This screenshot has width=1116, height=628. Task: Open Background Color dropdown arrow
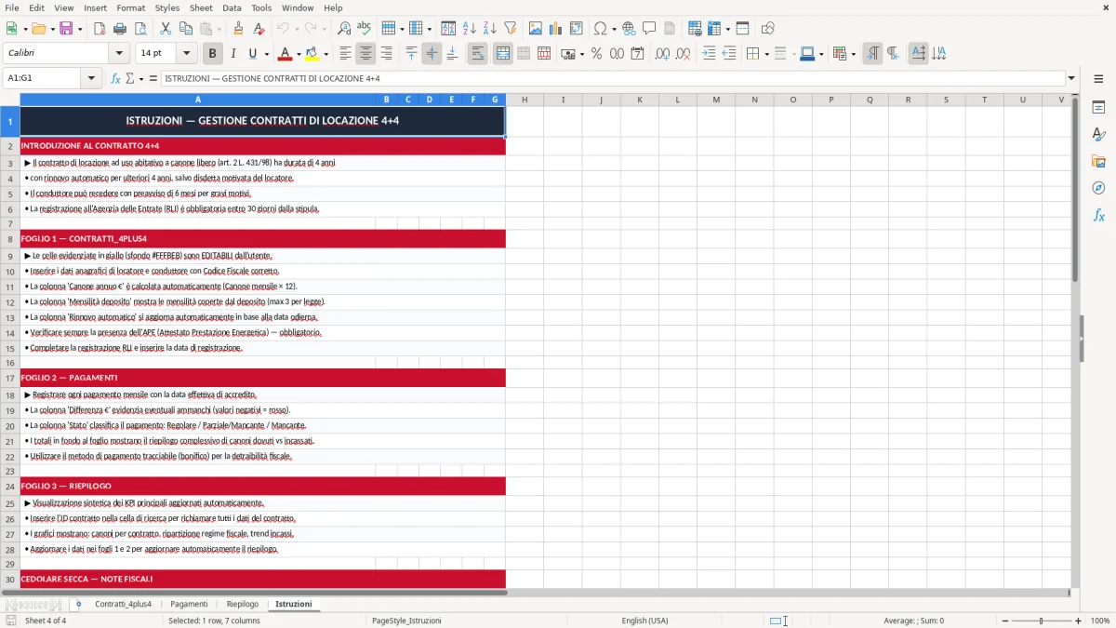tap(325, 54)
